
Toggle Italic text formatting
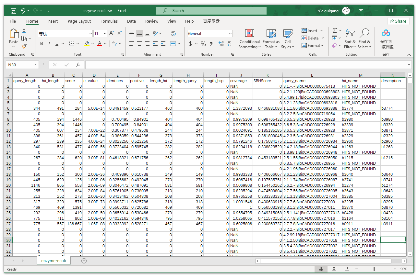click(49, 44)
